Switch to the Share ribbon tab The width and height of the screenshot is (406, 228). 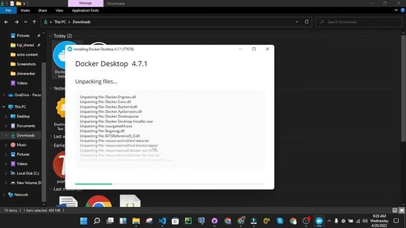coord(43,10)
